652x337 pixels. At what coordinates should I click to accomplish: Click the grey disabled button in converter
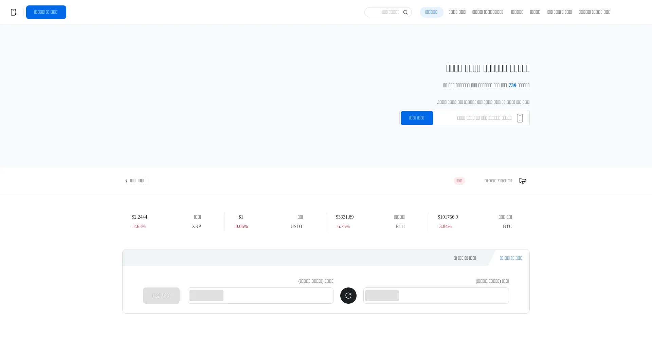[161, 296]
